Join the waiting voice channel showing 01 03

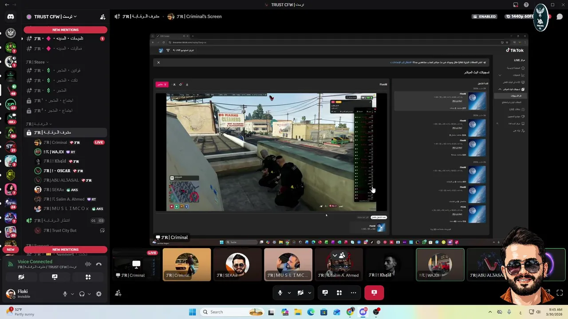(65, 220)
